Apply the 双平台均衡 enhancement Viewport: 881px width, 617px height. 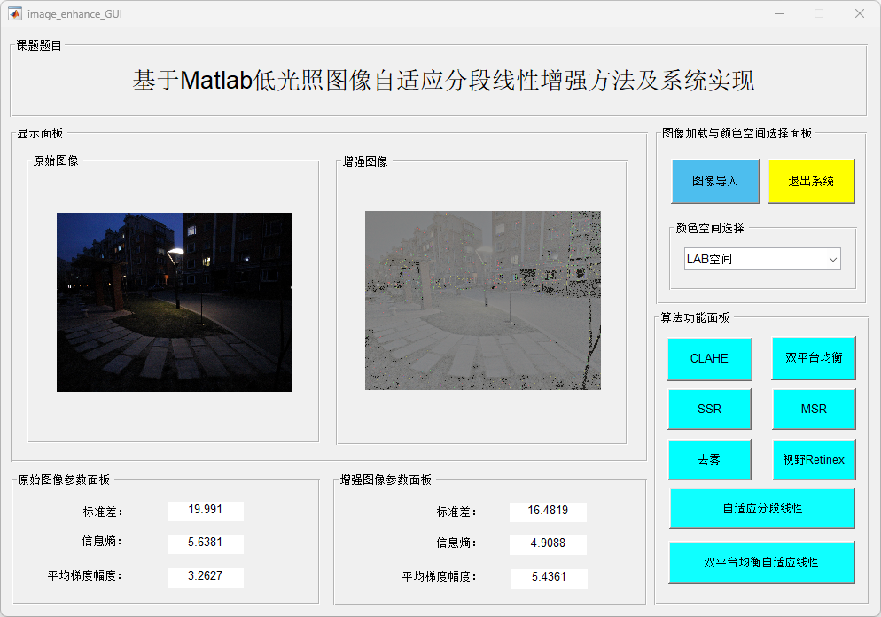click(814, 358)
